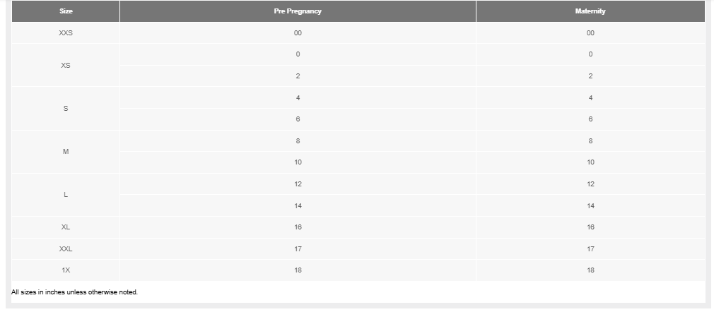Viewport: 714px width, 312px height.
Task: Select 17 in the Pre Pregnancy column
Action: (x=298, y=248)
